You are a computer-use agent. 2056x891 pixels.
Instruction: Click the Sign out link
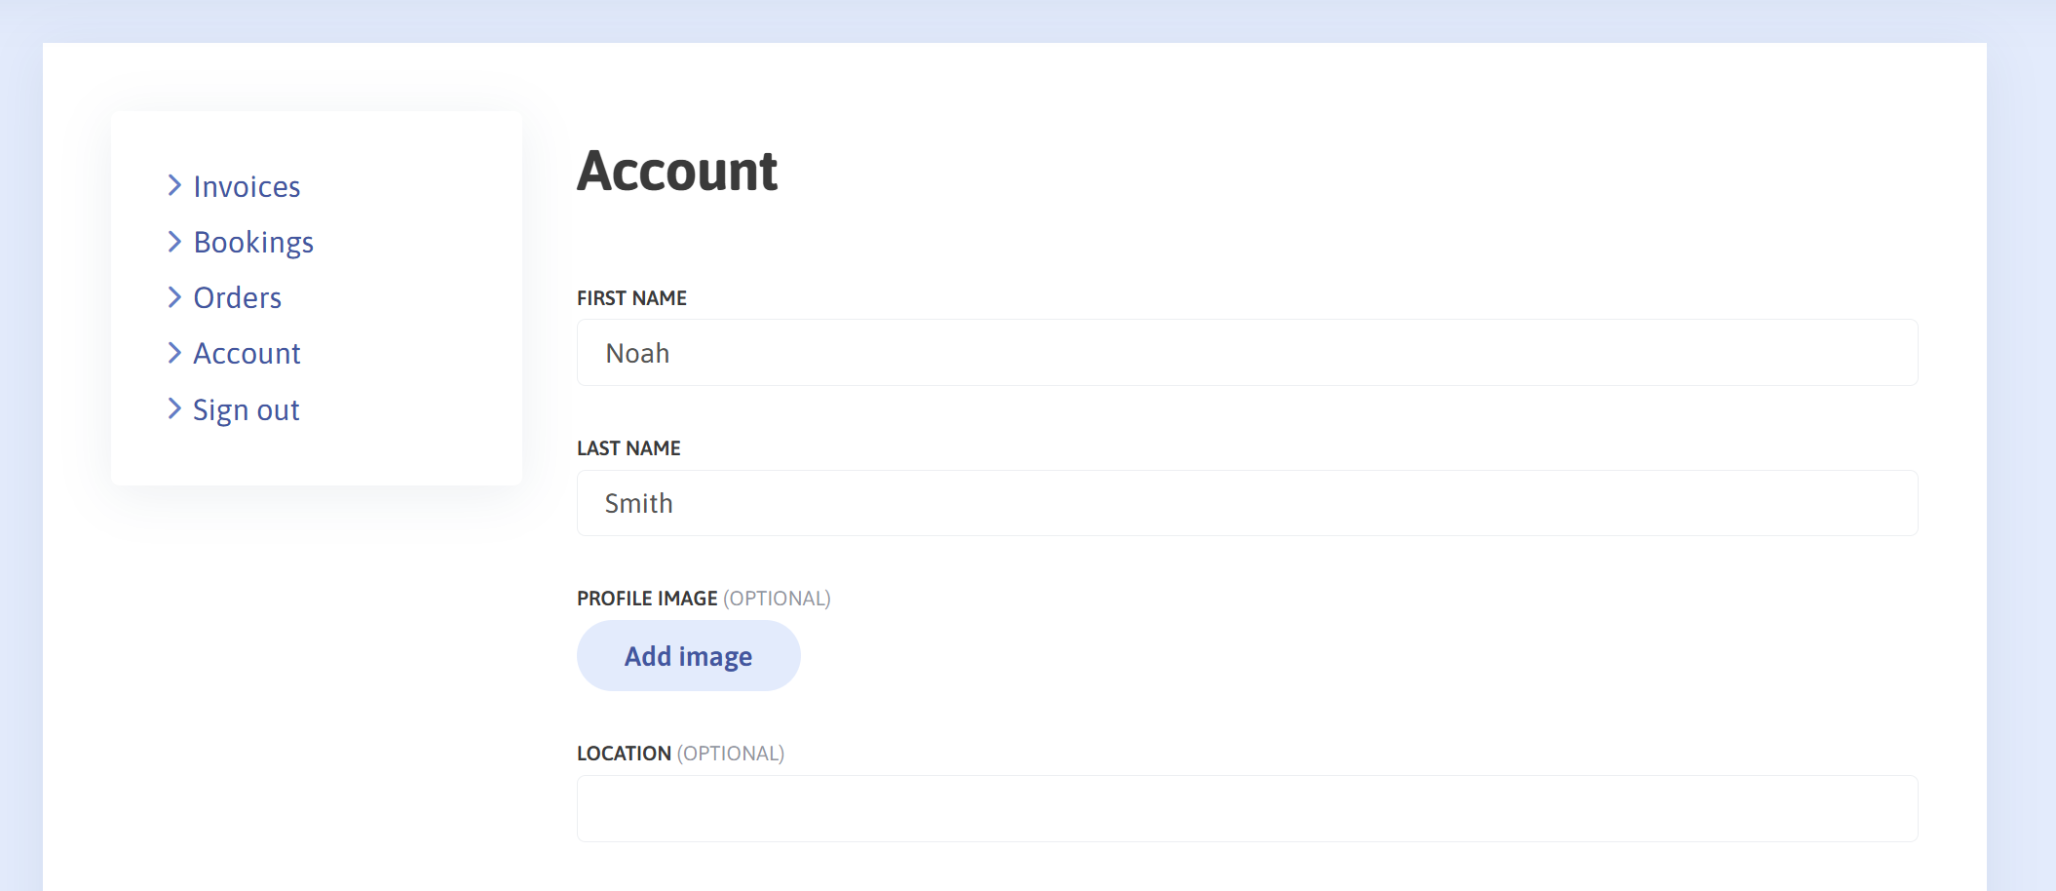click(x=246, y=409)
